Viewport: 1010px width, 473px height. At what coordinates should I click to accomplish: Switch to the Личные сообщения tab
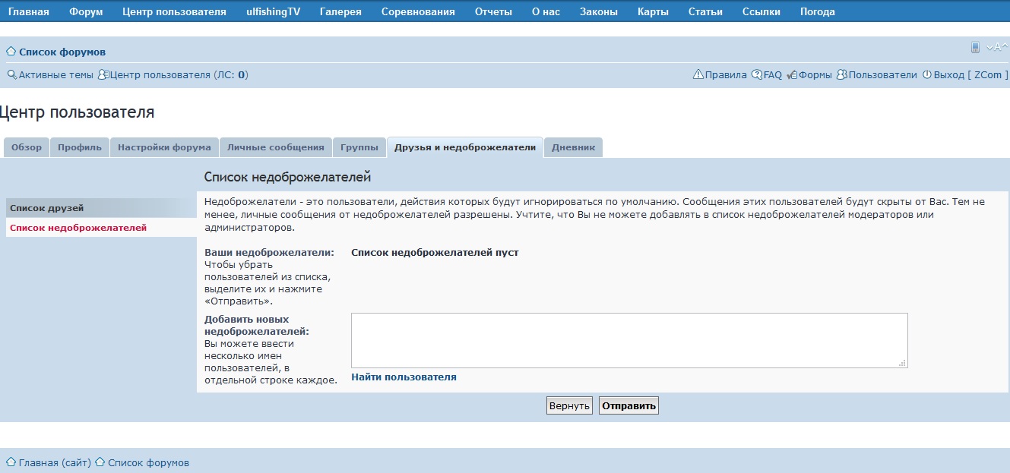[x=275, y=147]
